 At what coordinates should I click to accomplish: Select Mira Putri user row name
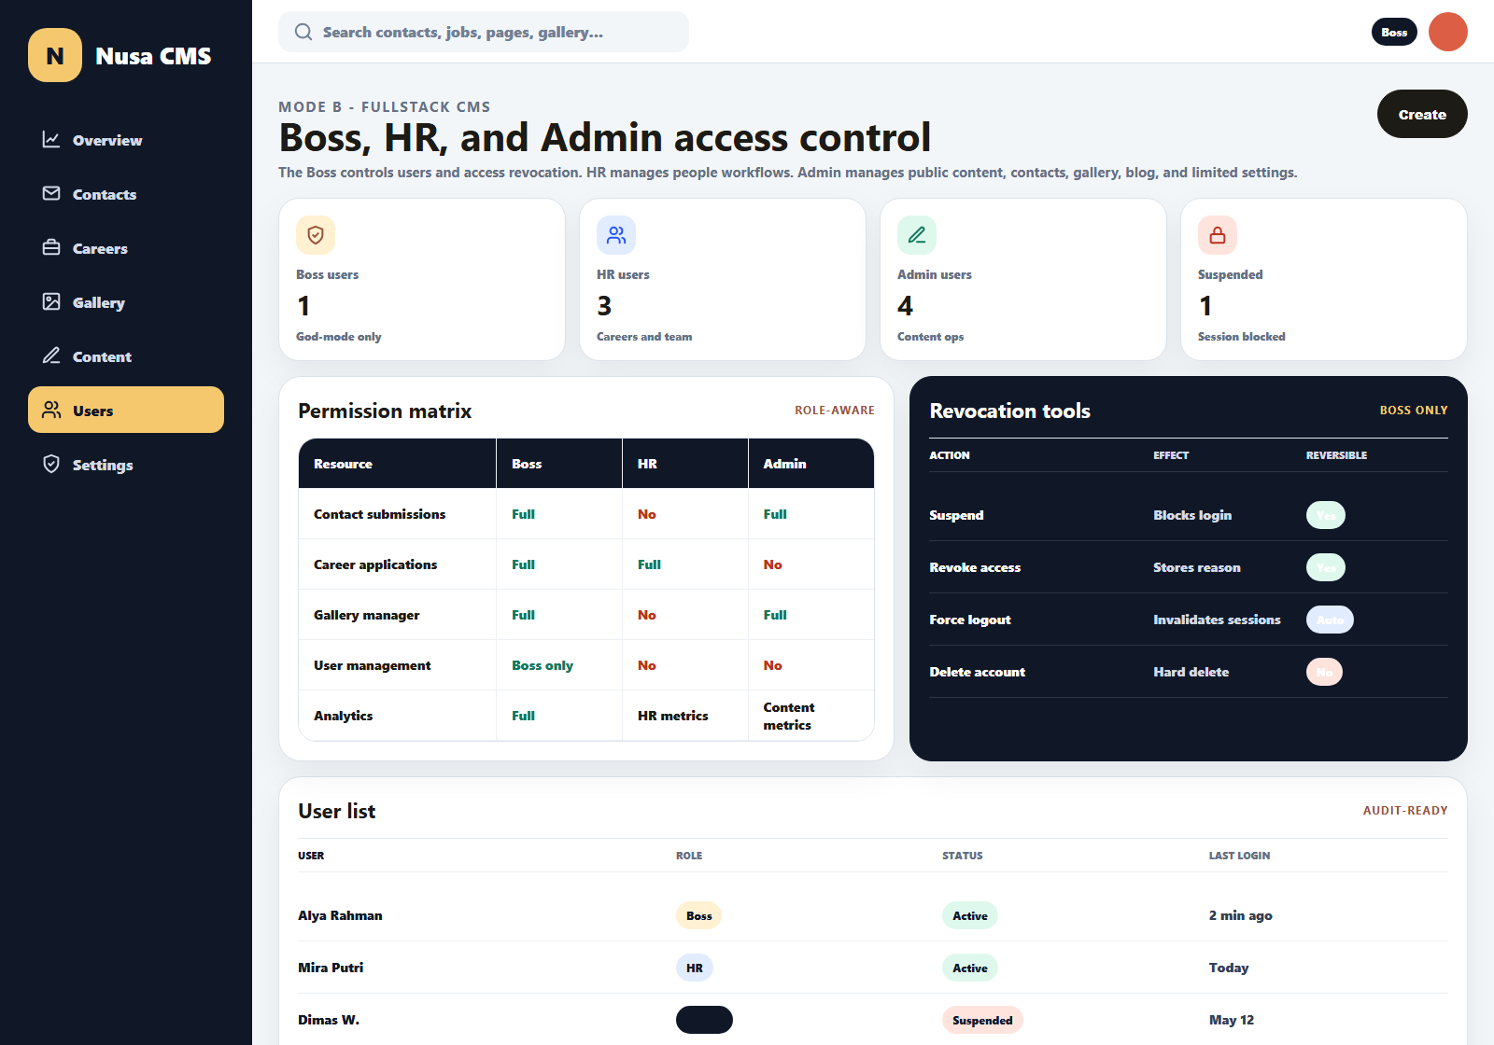point(331,968)
